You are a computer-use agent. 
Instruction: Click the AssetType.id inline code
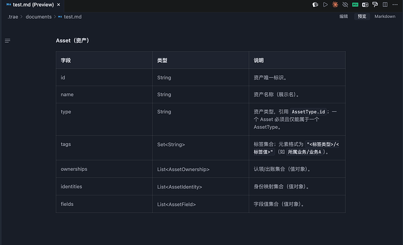[x=308, y=112]
